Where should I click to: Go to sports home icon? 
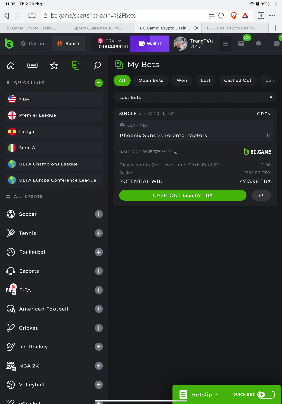(11, 65)
